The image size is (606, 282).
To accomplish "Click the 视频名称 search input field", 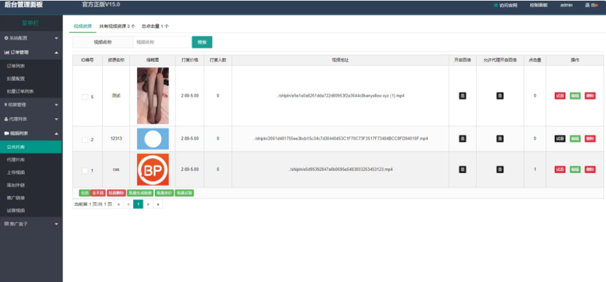I will (161, 42).
